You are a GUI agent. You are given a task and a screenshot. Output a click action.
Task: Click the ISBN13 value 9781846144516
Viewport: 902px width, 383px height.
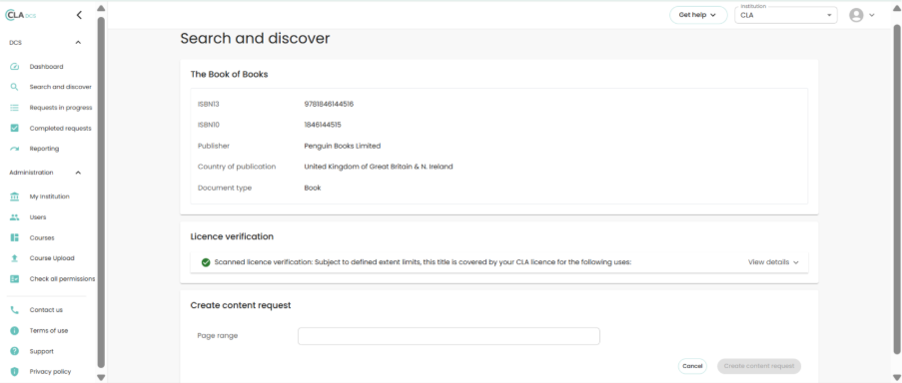pos(329,104)
